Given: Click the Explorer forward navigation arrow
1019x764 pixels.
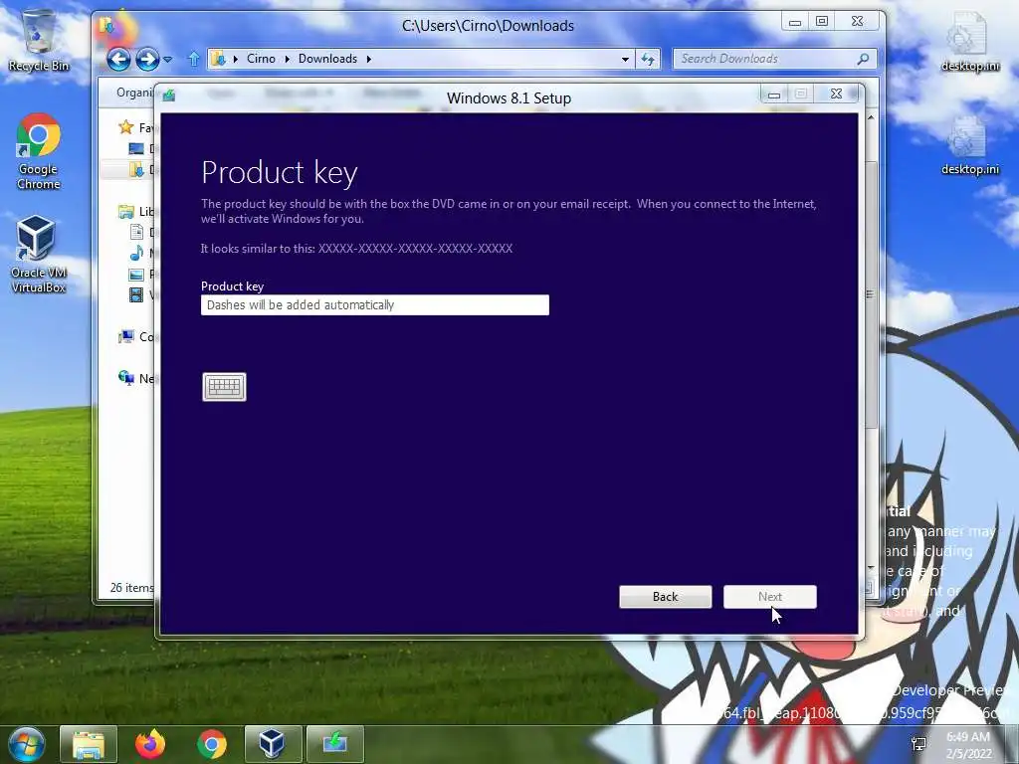Looking at the screenshot, I should point(147,60).
